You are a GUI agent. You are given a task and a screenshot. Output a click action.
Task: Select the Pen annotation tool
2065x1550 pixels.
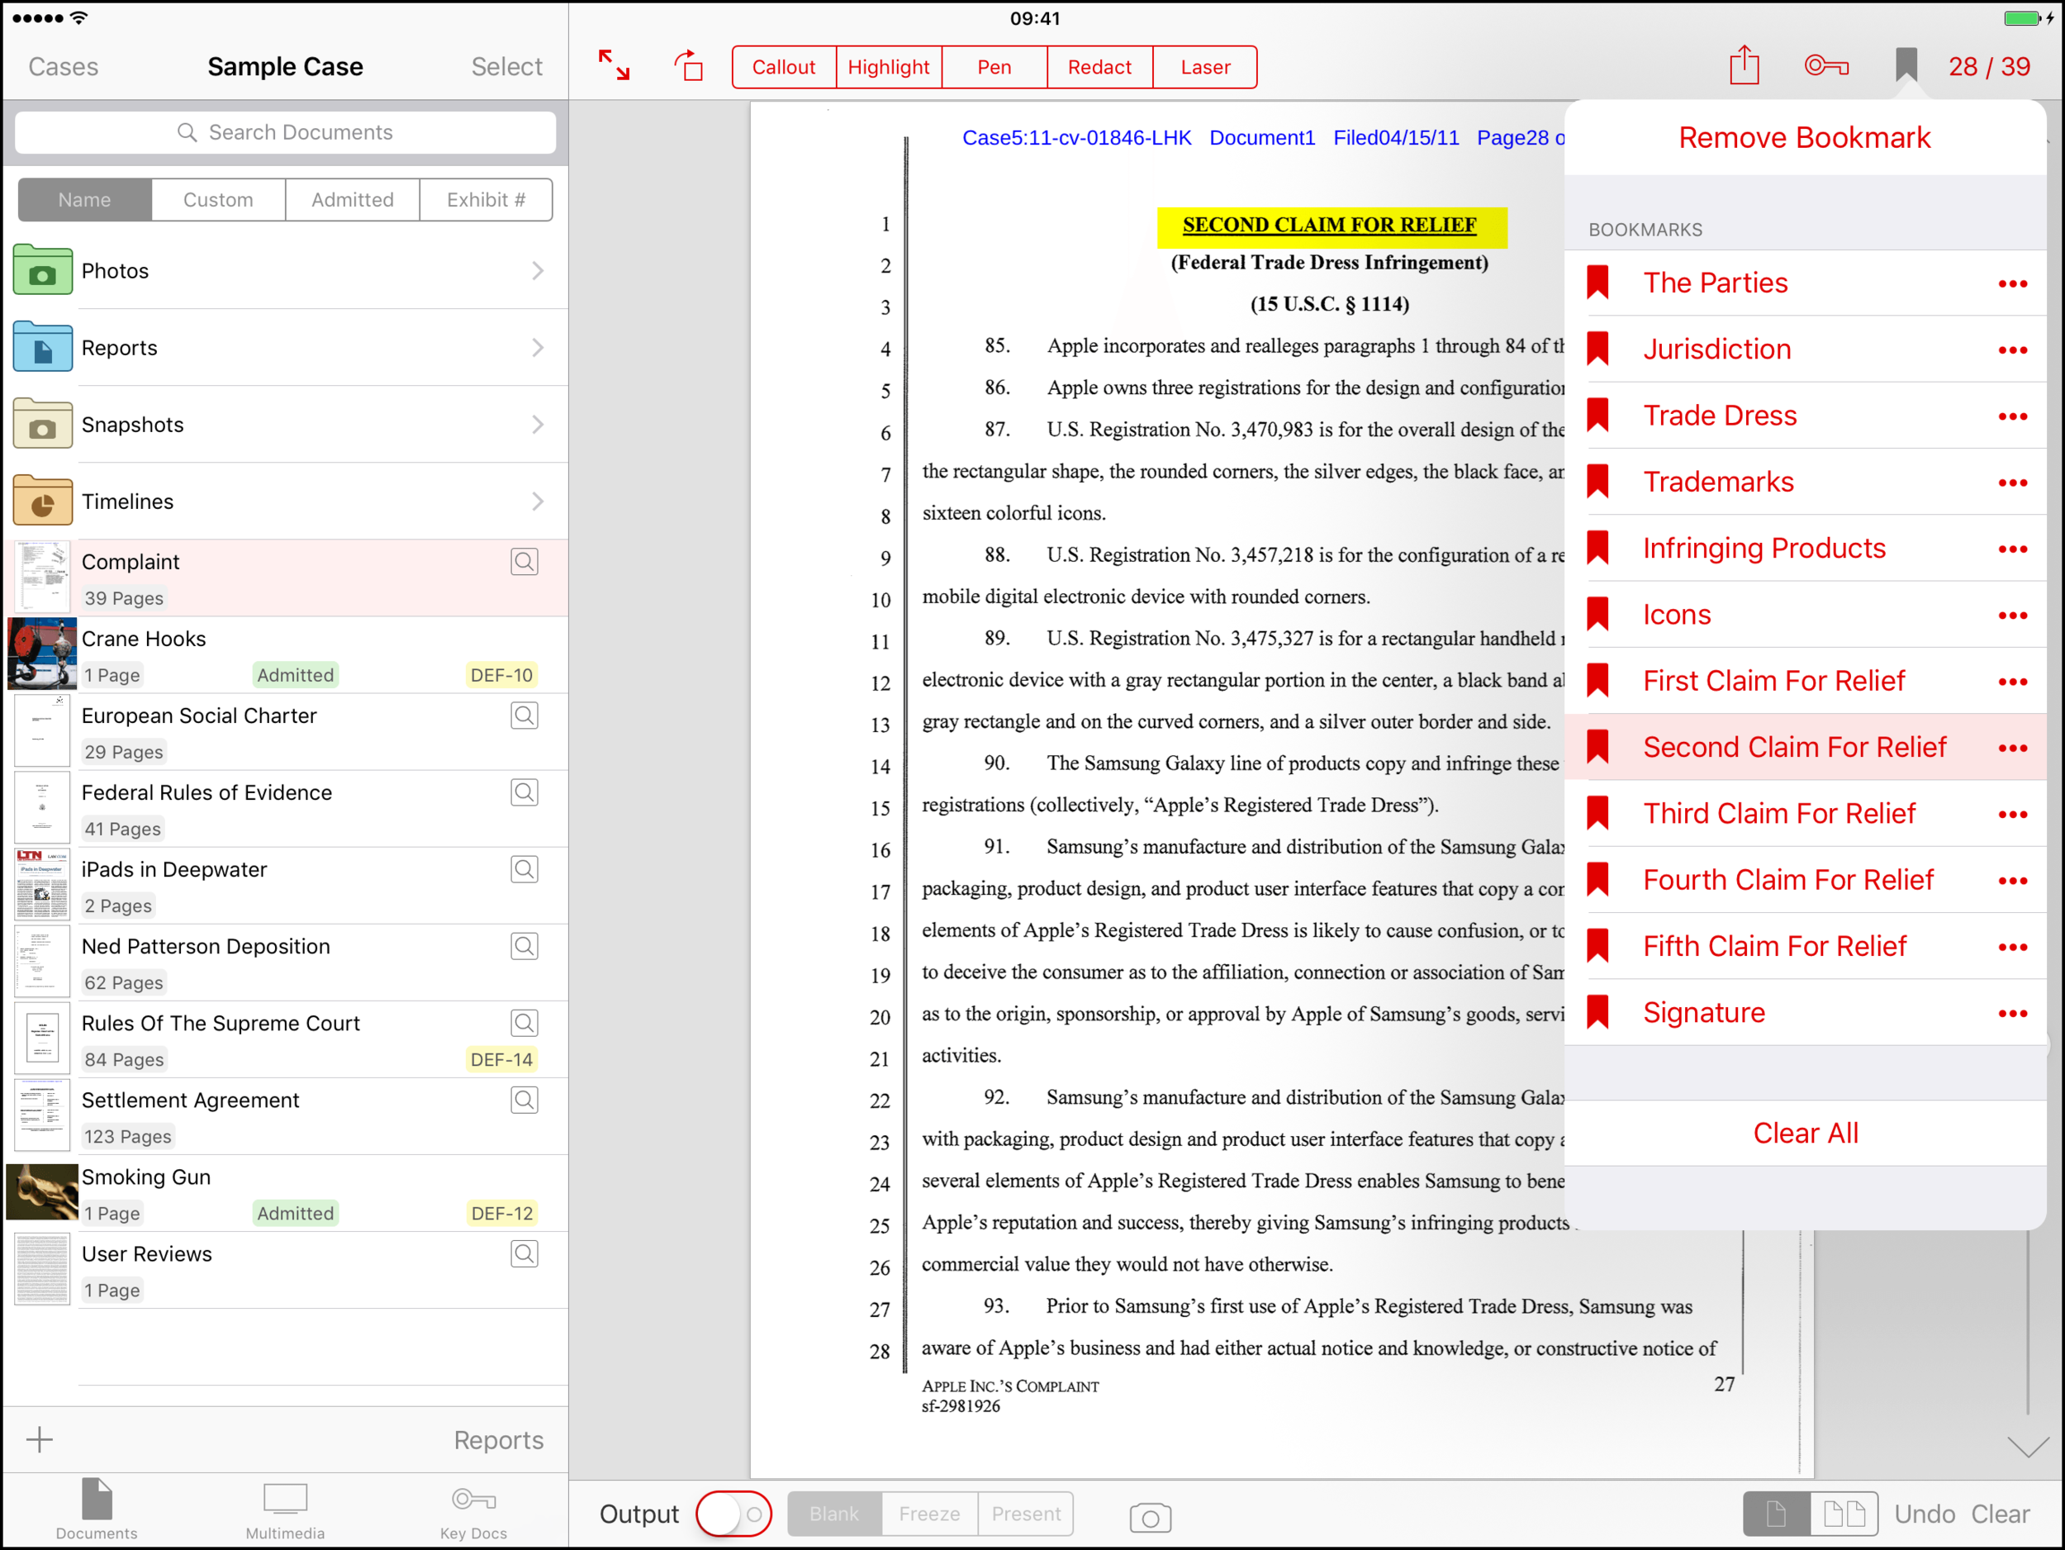[x=995, y=67]
